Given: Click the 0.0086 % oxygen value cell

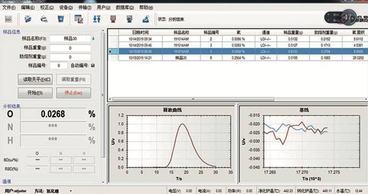Looking at the screenshot, I should [x=238, y=39].
